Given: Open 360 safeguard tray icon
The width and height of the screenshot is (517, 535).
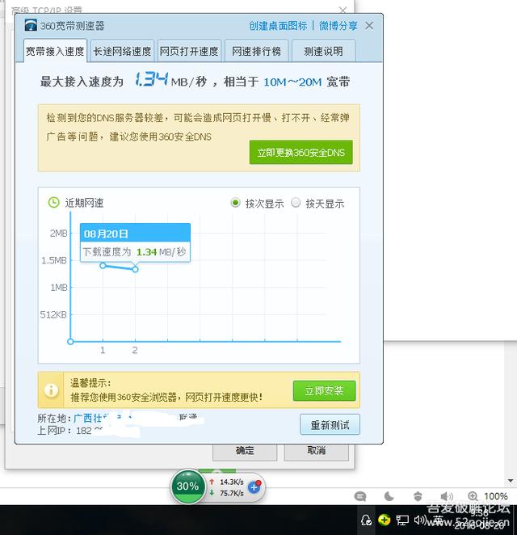Looking at the screenshot, I should (385, 520).
